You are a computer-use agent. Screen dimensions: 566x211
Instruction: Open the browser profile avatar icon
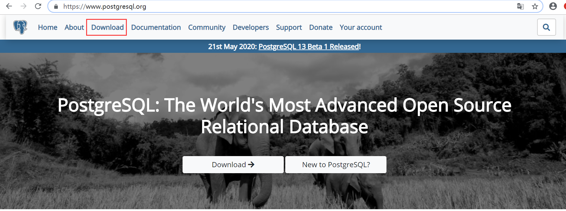[553, 6]
